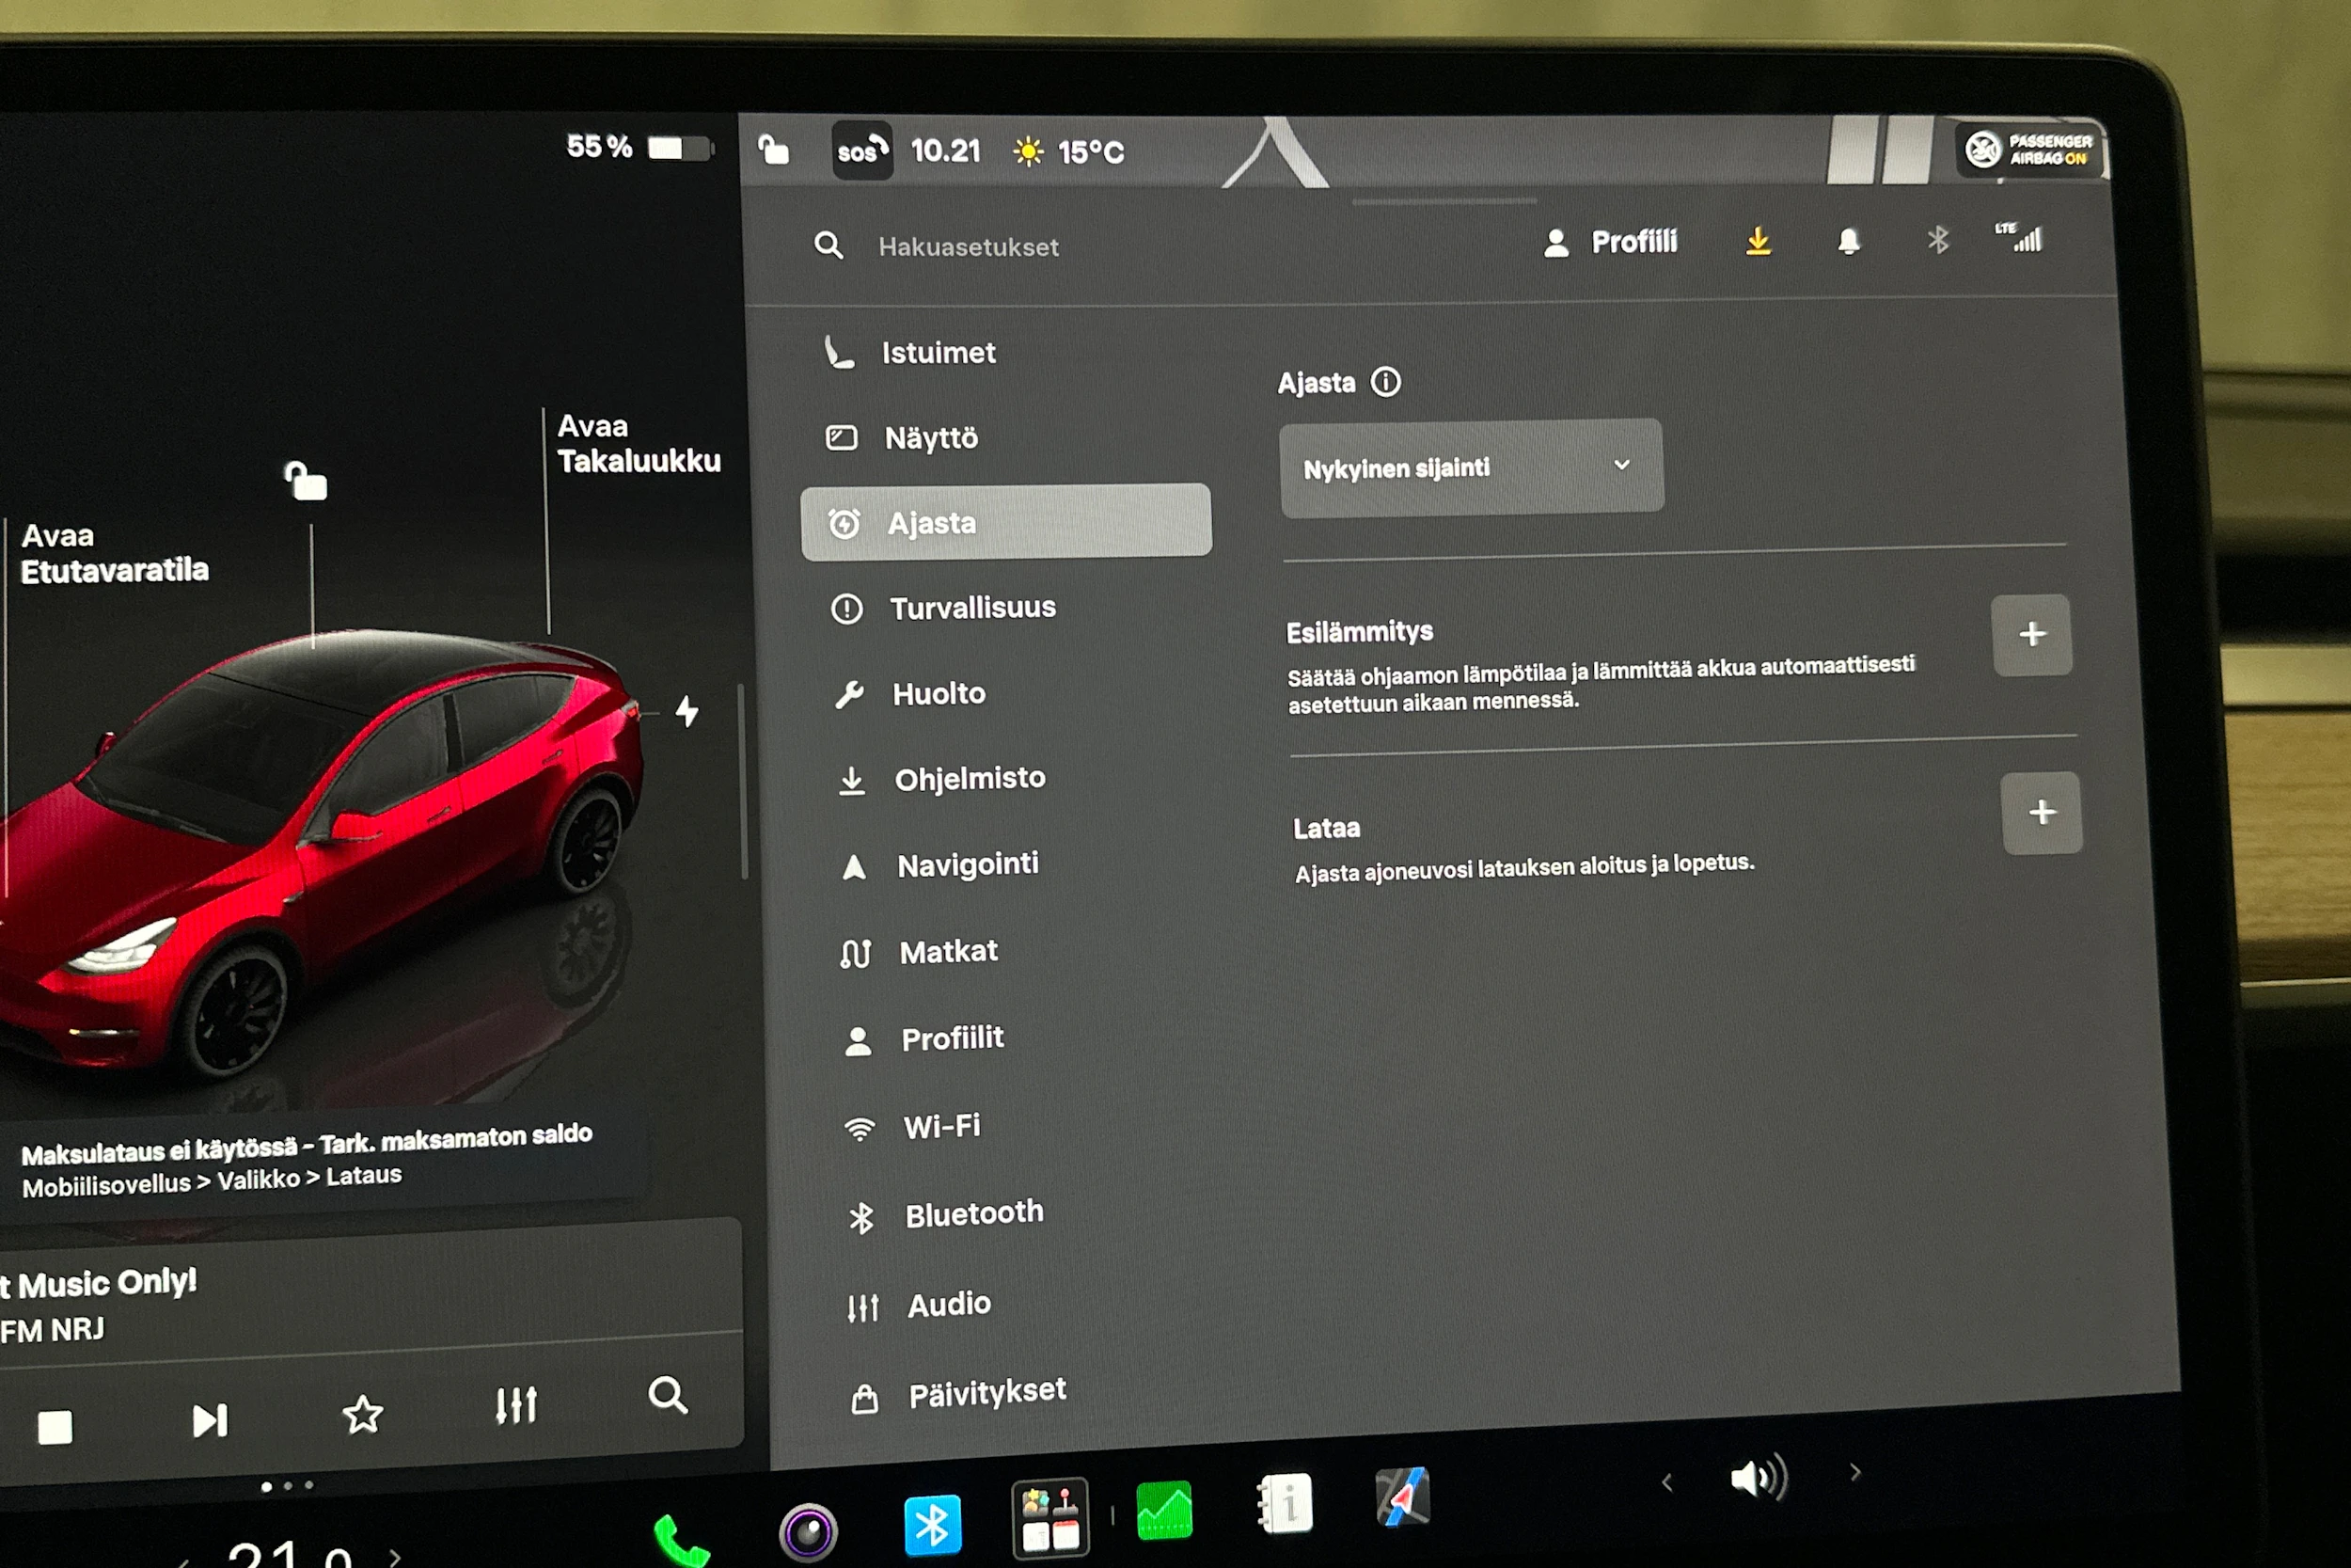
Task: Tap the SOS emergency icon
Action: tap(861, 152)
